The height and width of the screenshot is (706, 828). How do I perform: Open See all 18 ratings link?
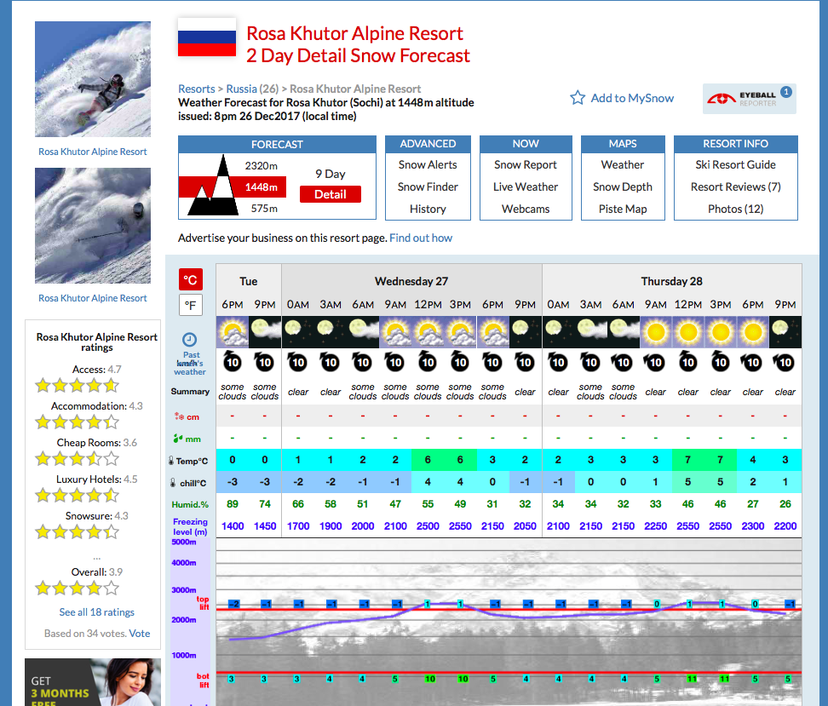pyautogui.click(x=96, y=612)
